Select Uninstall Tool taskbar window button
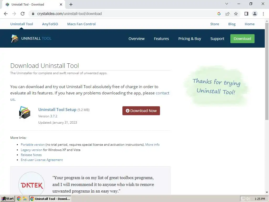The height and width of the screenshot is (202, 269). tap(50, 199)
